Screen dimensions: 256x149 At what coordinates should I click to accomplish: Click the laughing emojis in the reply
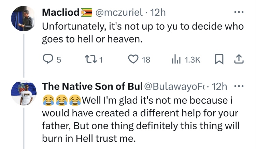point(61,101)
